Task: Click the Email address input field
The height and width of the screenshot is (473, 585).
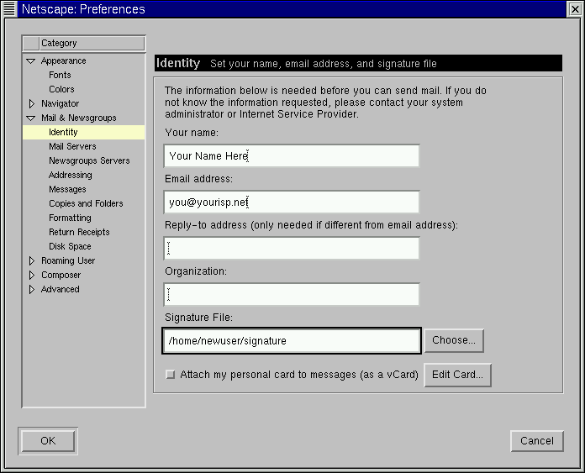Action: (292, 202)
